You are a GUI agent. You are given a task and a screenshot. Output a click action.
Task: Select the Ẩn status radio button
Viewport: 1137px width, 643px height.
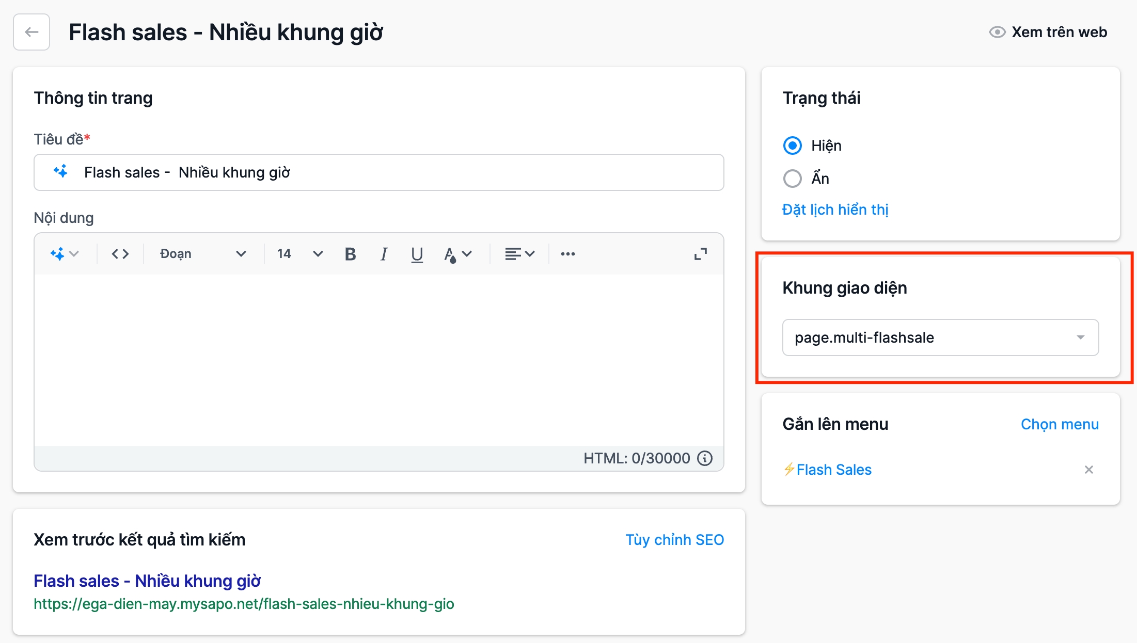click(x=793, y=179)
